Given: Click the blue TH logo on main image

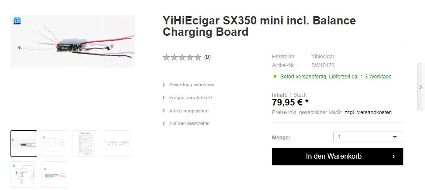Looking at the screenshot, I should point(17,21).
